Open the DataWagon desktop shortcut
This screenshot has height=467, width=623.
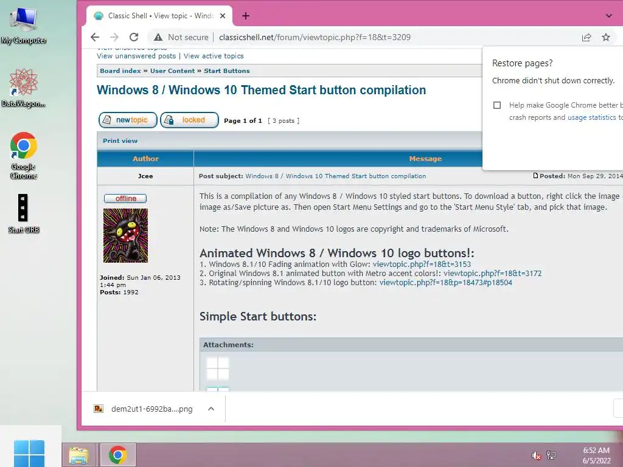(x=24, y=88)
